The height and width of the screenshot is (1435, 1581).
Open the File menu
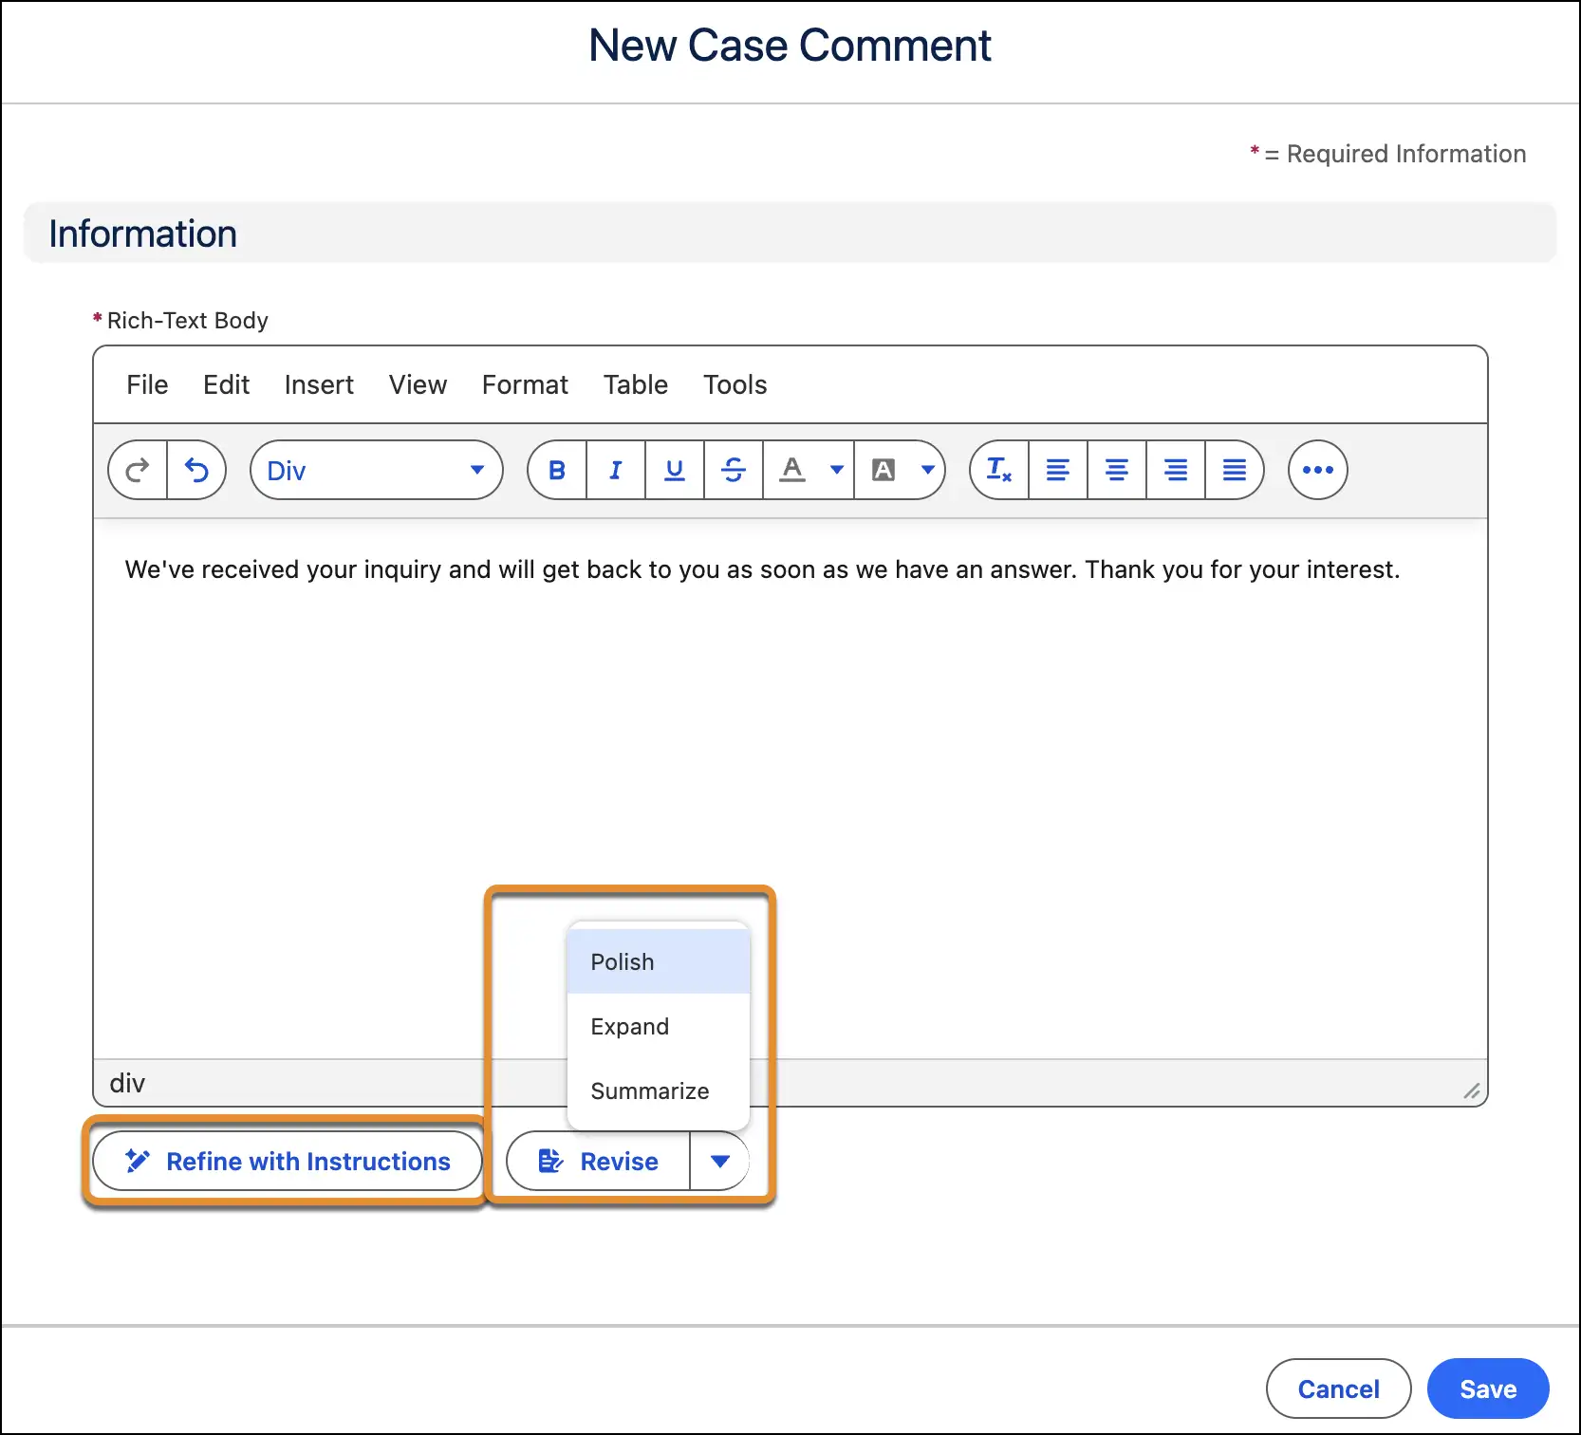click(x=147, y=384)
